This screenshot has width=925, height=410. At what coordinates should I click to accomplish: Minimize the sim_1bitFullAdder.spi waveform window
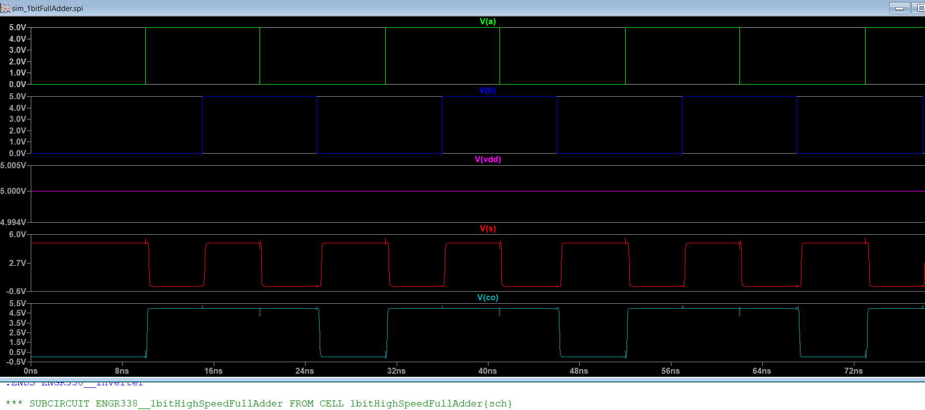coord(899,8)
